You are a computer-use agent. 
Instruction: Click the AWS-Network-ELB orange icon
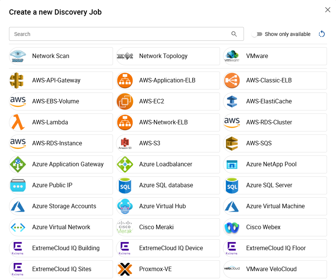125,122
